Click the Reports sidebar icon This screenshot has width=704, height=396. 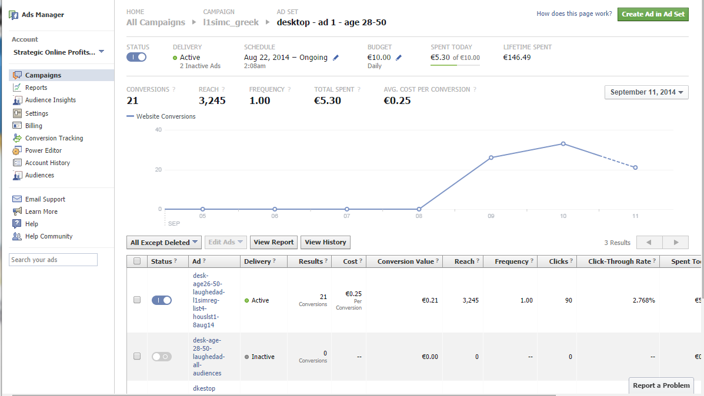coord(17,88)
